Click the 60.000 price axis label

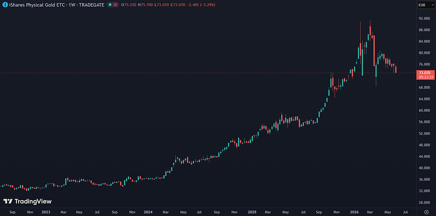pos(424,111)
